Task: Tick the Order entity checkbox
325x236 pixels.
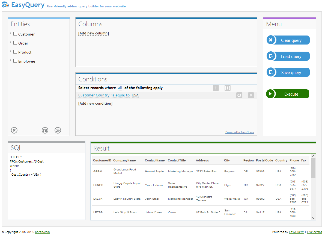Action: 15,43
